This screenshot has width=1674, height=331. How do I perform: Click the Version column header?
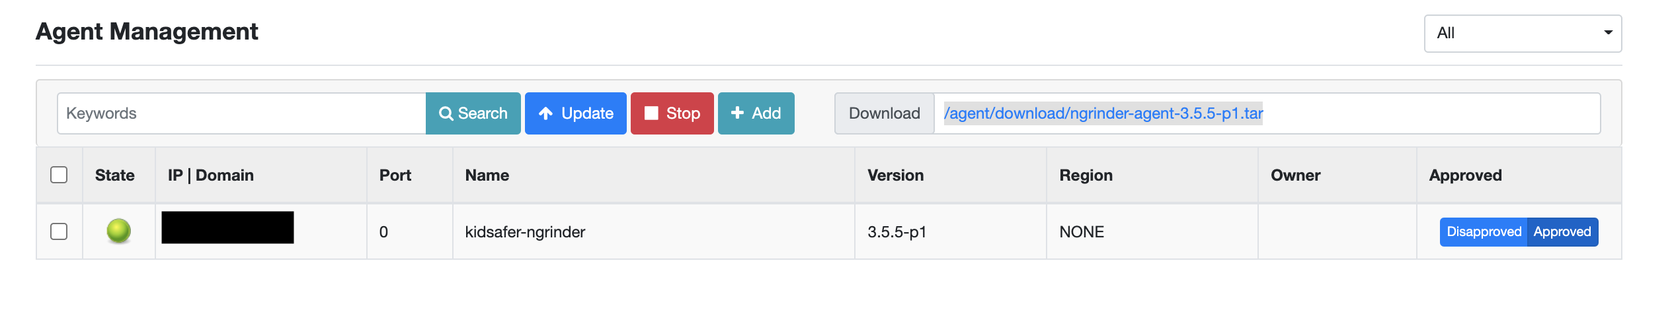895,175
